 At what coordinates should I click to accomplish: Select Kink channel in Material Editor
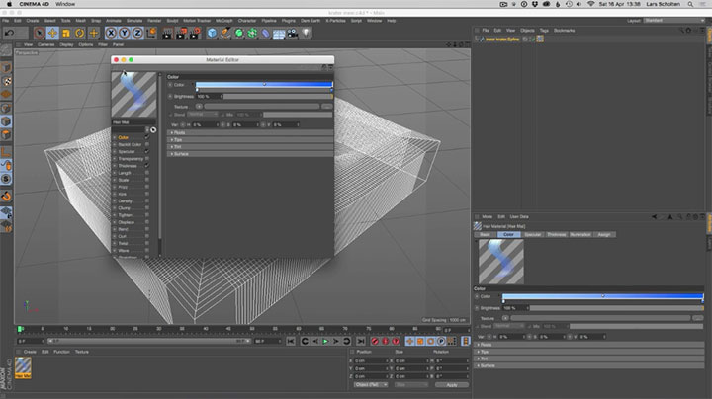123,194
